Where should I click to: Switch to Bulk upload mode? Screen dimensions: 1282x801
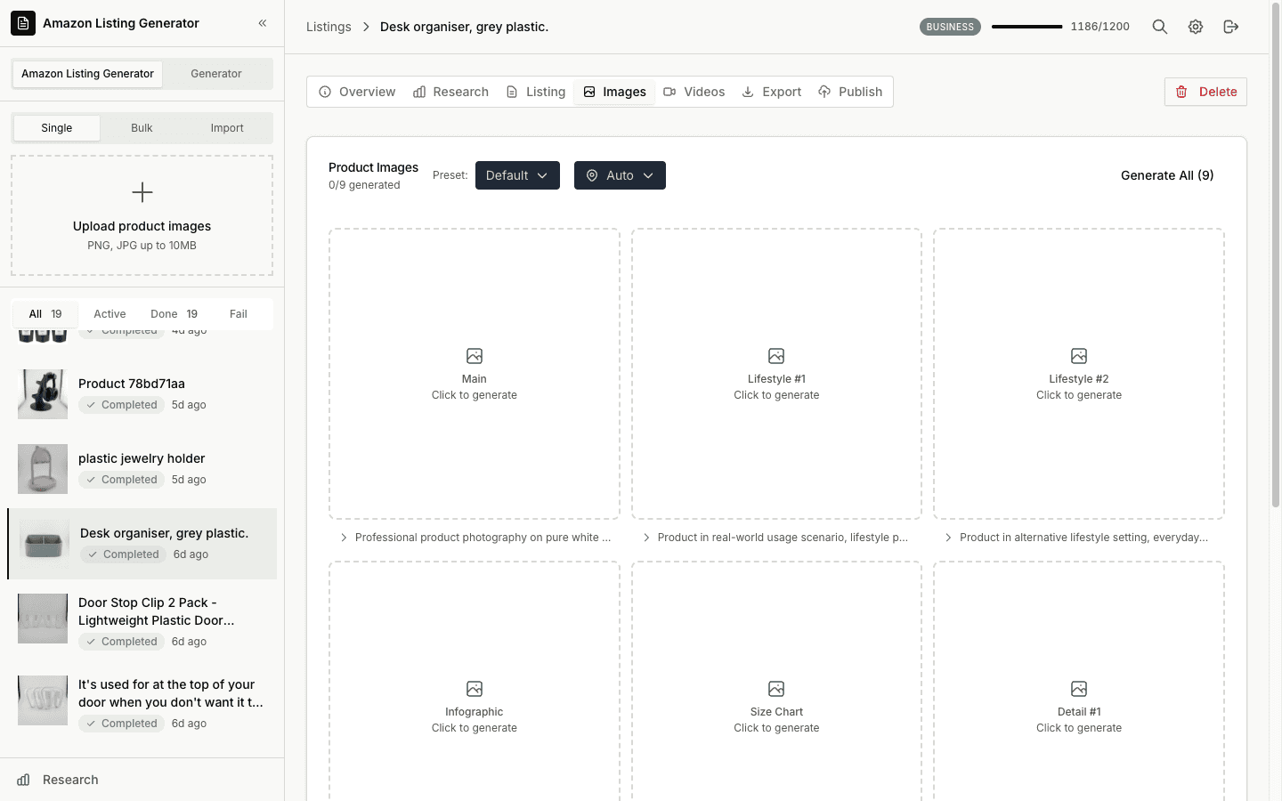[x=141, y=127]
